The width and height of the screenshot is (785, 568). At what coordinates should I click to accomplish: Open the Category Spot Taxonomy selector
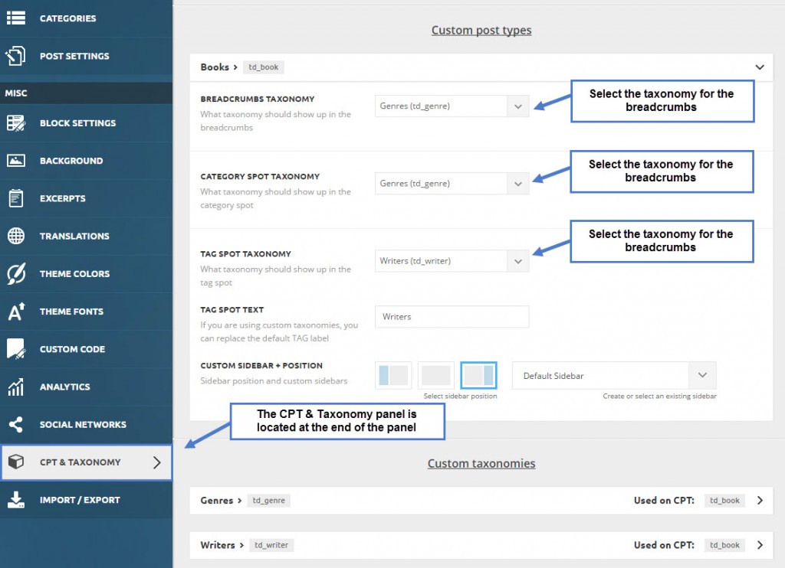coord(519,183)
